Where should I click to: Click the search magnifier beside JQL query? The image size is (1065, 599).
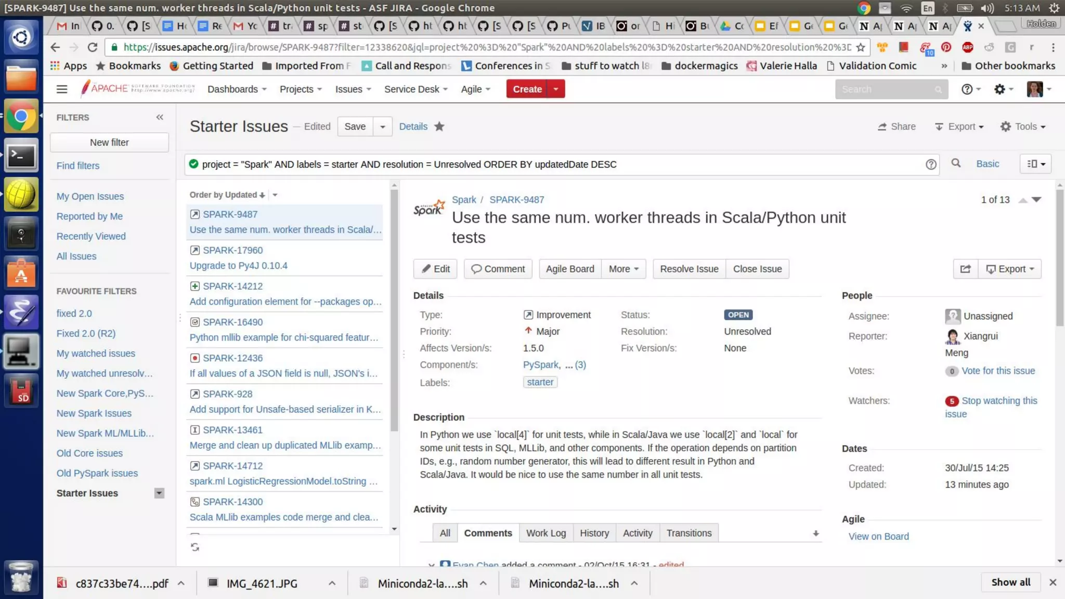[956, 164]
